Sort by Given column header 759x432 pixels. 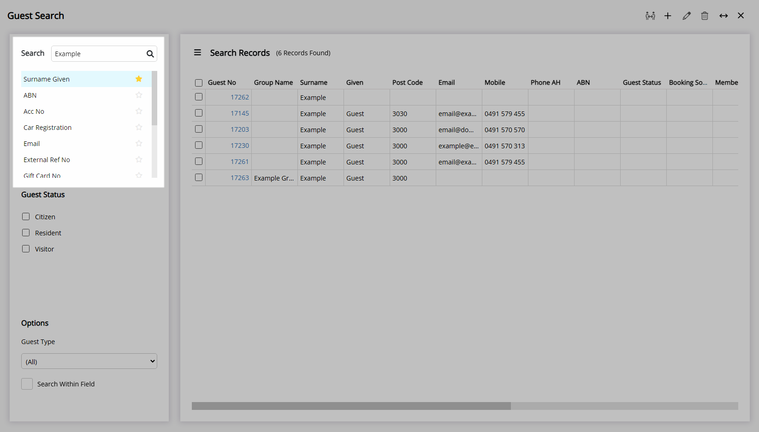tap(355, 82)
